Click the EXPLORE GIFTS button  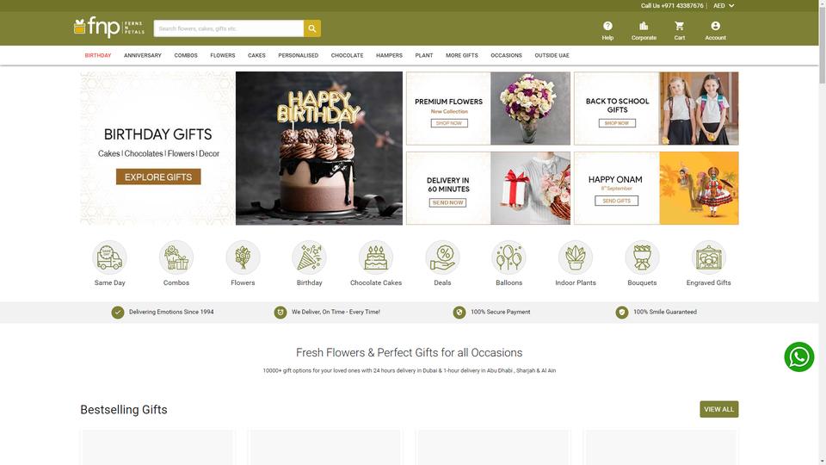pos(158,177)
